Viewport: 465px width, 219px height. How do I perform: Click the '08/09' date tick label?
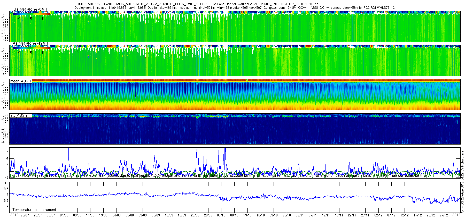coord(156,215)
